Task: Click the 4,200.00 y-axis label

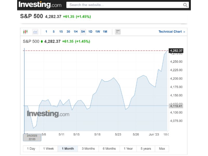Action: point(176,79)
